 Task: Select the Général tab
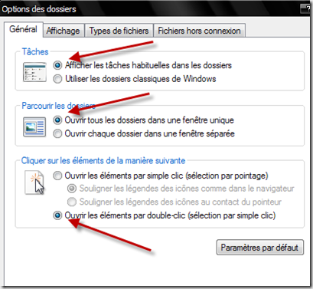(23, 29)
